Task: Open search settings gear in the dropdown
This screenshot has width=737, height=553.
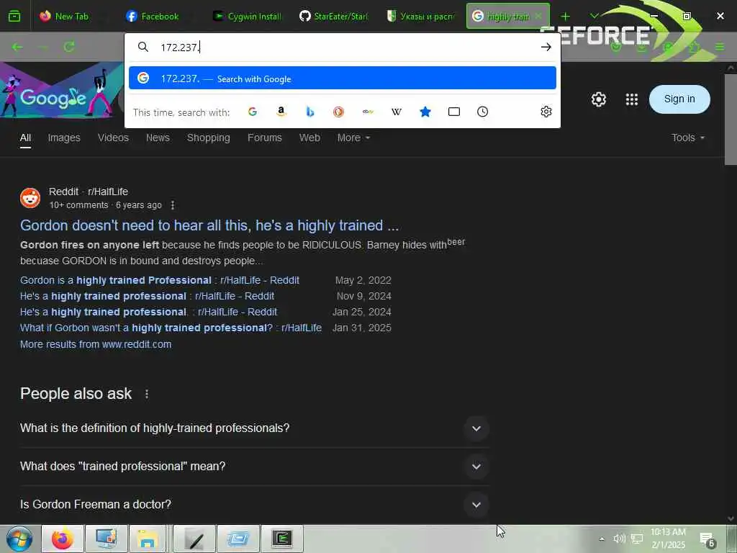Action: [x=546, y=112]
